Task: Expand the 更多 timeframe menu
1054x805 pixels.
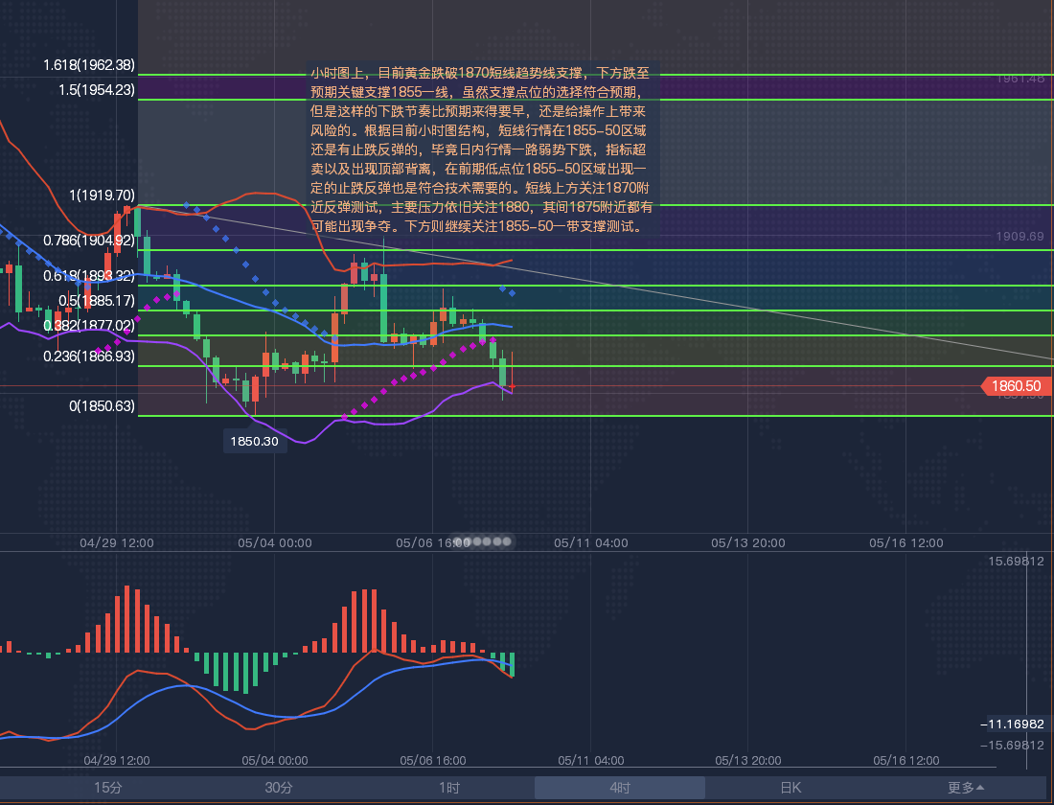Action: 965,788
